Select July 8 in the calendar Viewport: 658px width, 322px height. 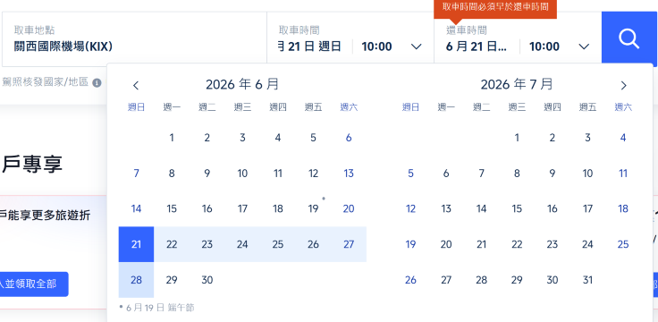point(517,174)
